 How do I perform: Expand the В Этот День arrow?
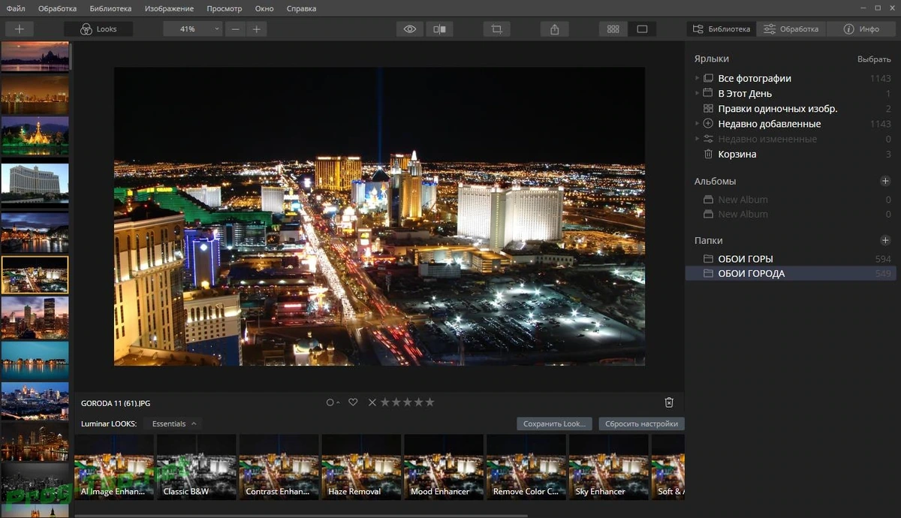pyautogui.click(x=697, y=93)
